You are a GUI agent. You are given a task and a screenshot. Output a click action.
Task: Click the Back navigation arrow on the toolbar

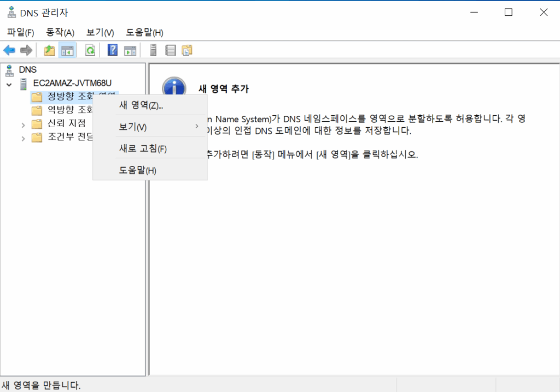click(x=9, y=50)
